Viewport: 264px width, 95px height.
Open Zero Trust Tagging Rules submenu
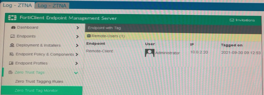click(39, 82)
